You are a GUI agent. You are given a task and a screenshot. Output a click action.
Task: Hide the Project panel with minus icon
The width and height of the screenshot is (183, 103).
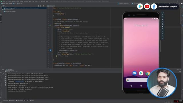tap(45, 6)
